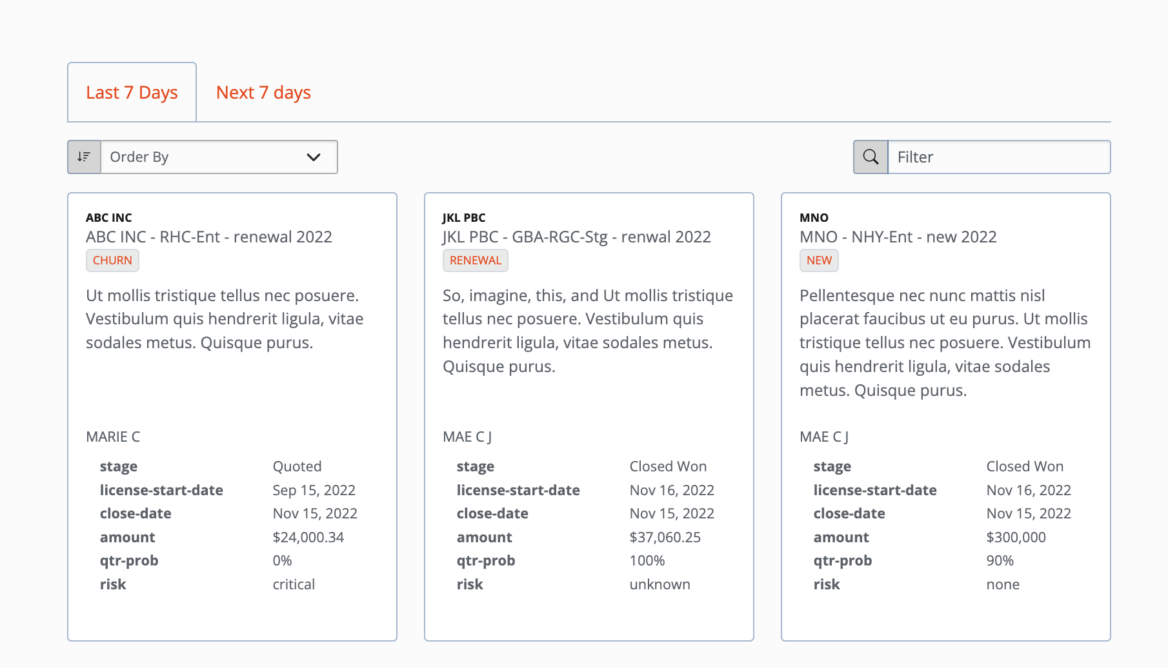Switch to the Last 7 Days tab
Image resolution: width=1168 pixels, height=668 pixels.
coord(132,92)
